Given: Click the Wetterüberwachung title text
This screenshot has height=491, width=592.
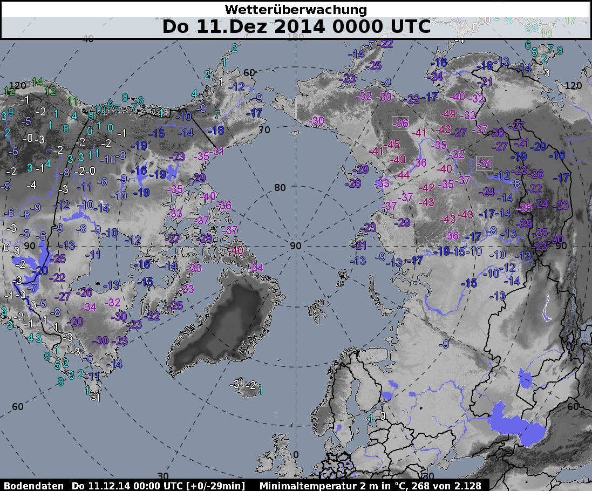Looking at the screenshot, I should (296, 9).
